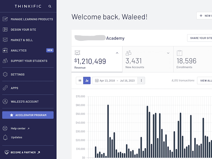The height and width of the screenshot is (159, 212).
Task: Click the Support Your Students people icon
Action: tap(5, 61)
